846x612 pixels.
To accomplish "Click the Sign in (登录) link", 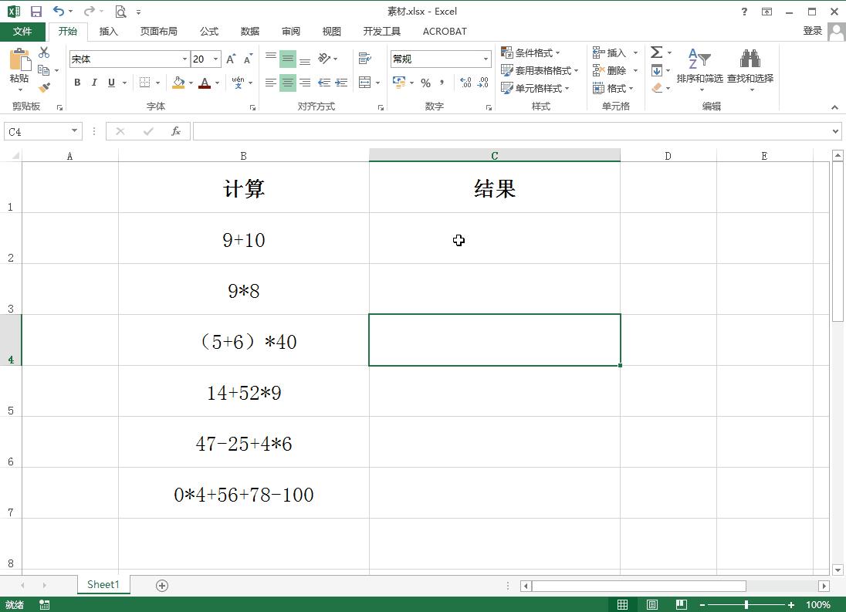I will tap(812, 31).
